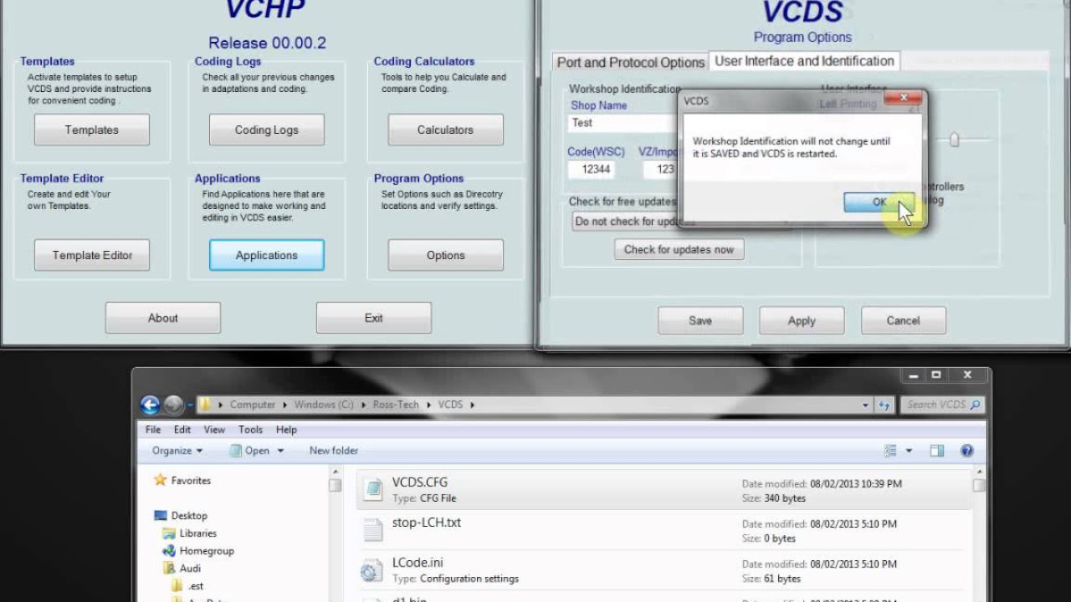The width and height of the screenshot is (1071, 602).
Task: Open the Options button in VCHP
Action: tap(445, 255)
